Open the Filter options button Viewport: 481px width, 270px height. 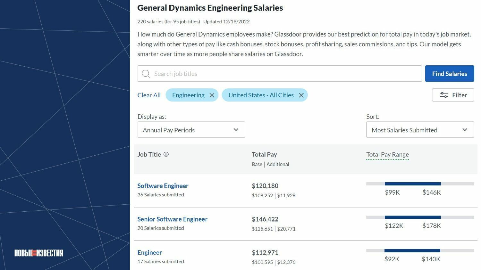click(x=452, y=95)
